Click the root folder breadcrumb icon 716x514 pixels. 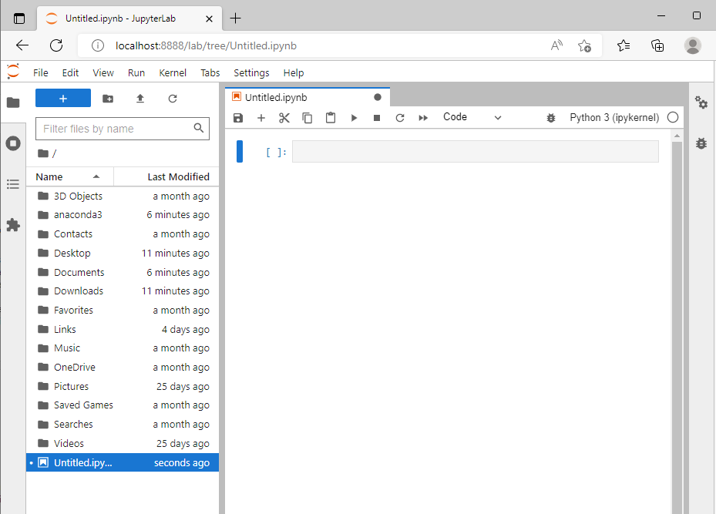43,153
